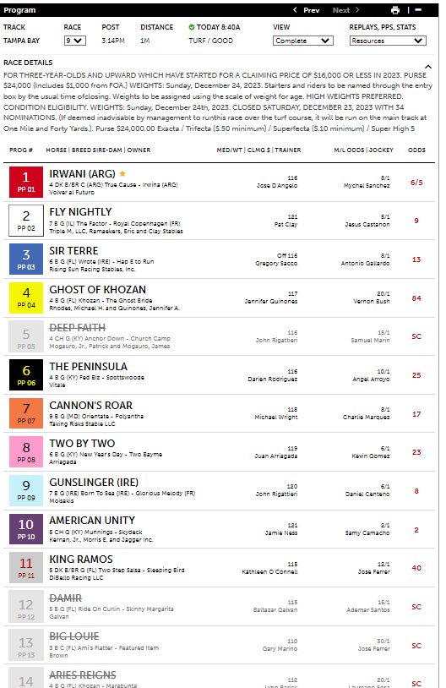Select the red number 1 saddle cloth

pyautogui.click(x=26, y=182)
